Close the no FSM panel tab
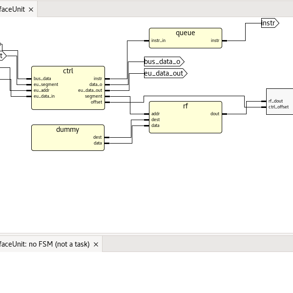 point(96,244)
